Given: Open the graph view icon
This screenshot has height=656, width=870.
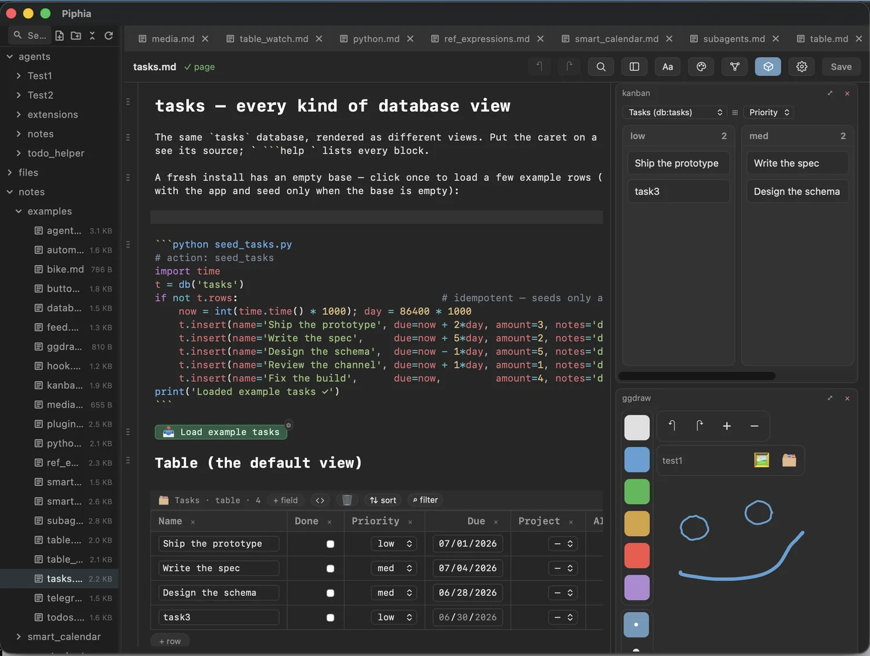Looking at the screenshot, I should coord(735,67).
